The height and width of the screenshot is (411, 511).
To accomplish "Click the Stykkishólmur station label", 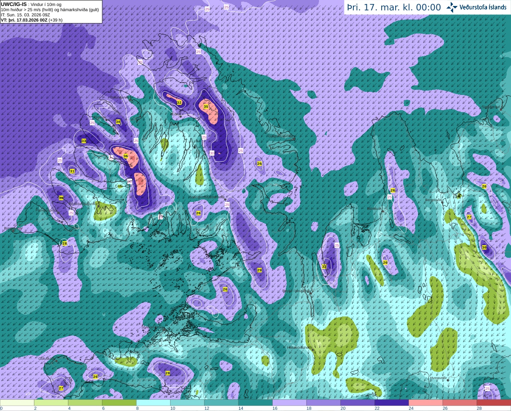I will (x=154, y=327).
